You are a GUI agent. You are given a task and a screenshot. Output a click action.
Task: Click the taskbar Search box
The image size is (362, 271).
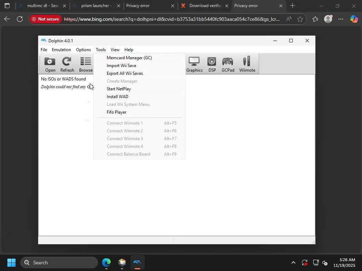(x=59, y=263)
